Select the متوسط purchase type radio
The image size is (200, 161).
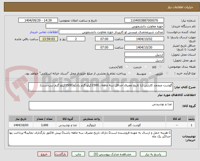point(150,73)
